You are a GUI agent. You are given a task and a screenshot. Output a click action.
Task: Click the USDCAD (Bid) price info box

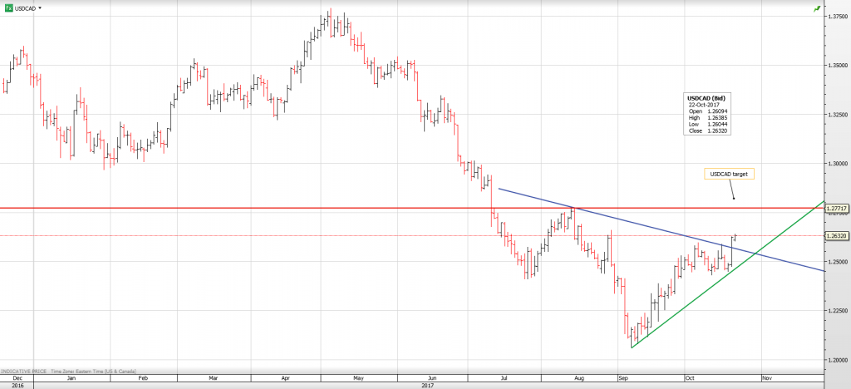[708, 116]
